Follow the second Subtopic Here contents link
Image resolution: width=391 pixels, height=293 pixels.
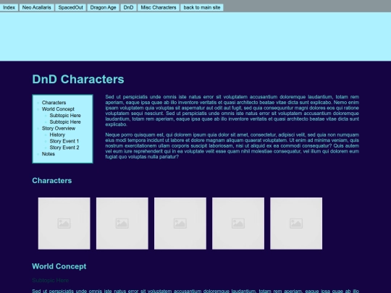[x=65, y=122]
